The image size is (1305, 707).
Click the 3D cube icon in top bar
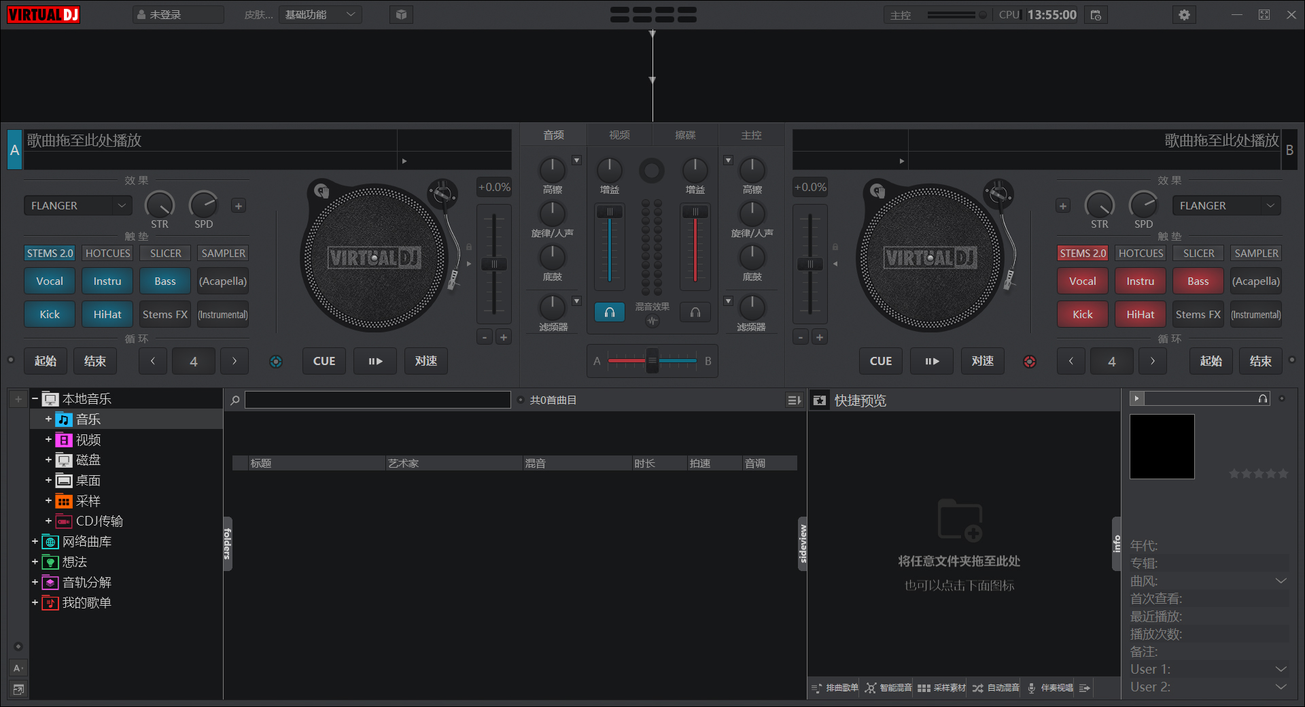[x=401, y=15]
